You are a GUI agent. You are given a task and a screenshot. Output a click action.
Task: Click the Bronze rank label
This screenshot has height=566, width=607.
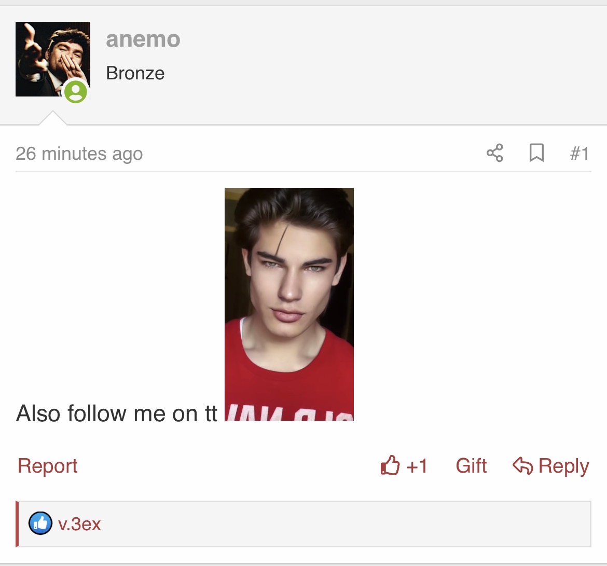click(x=135, y=73)
